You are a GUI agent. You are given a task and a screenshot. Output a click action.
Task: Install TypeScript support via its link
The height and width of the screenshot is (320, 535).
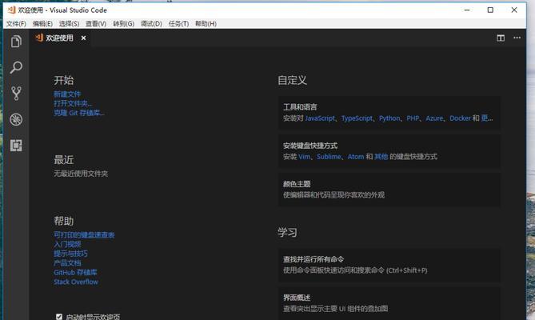[357, 118]
